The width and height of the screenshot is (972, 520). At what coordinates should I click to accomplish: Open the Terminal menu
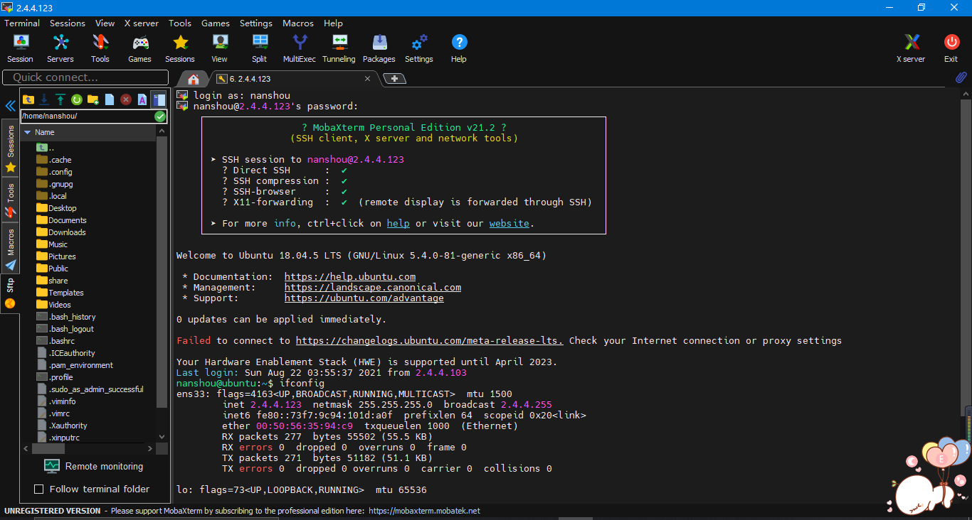click(22, 23)
